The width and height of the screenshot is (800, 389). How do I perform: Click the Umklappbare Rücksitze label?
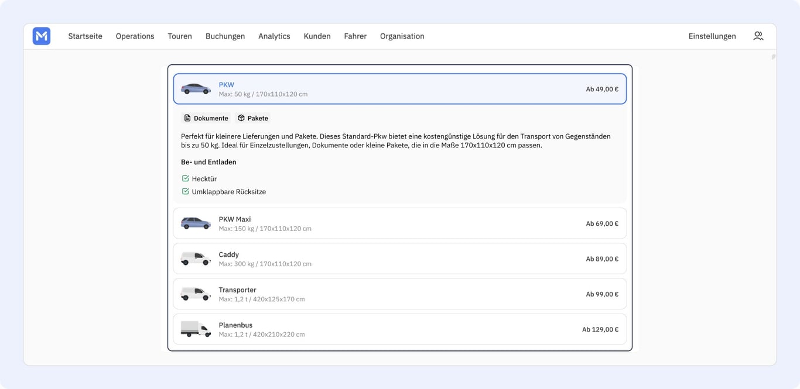pos(229,192)
